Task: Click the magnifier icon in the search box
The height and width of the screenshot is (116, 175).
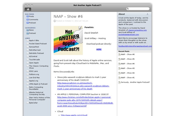Action: pos(128,8)
